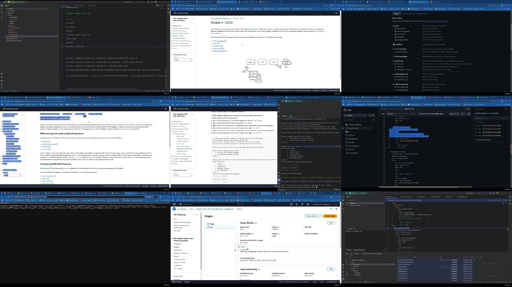Open AWS console settings gear icon
This screenshot has width=512, height=287.
click(308, 204)
